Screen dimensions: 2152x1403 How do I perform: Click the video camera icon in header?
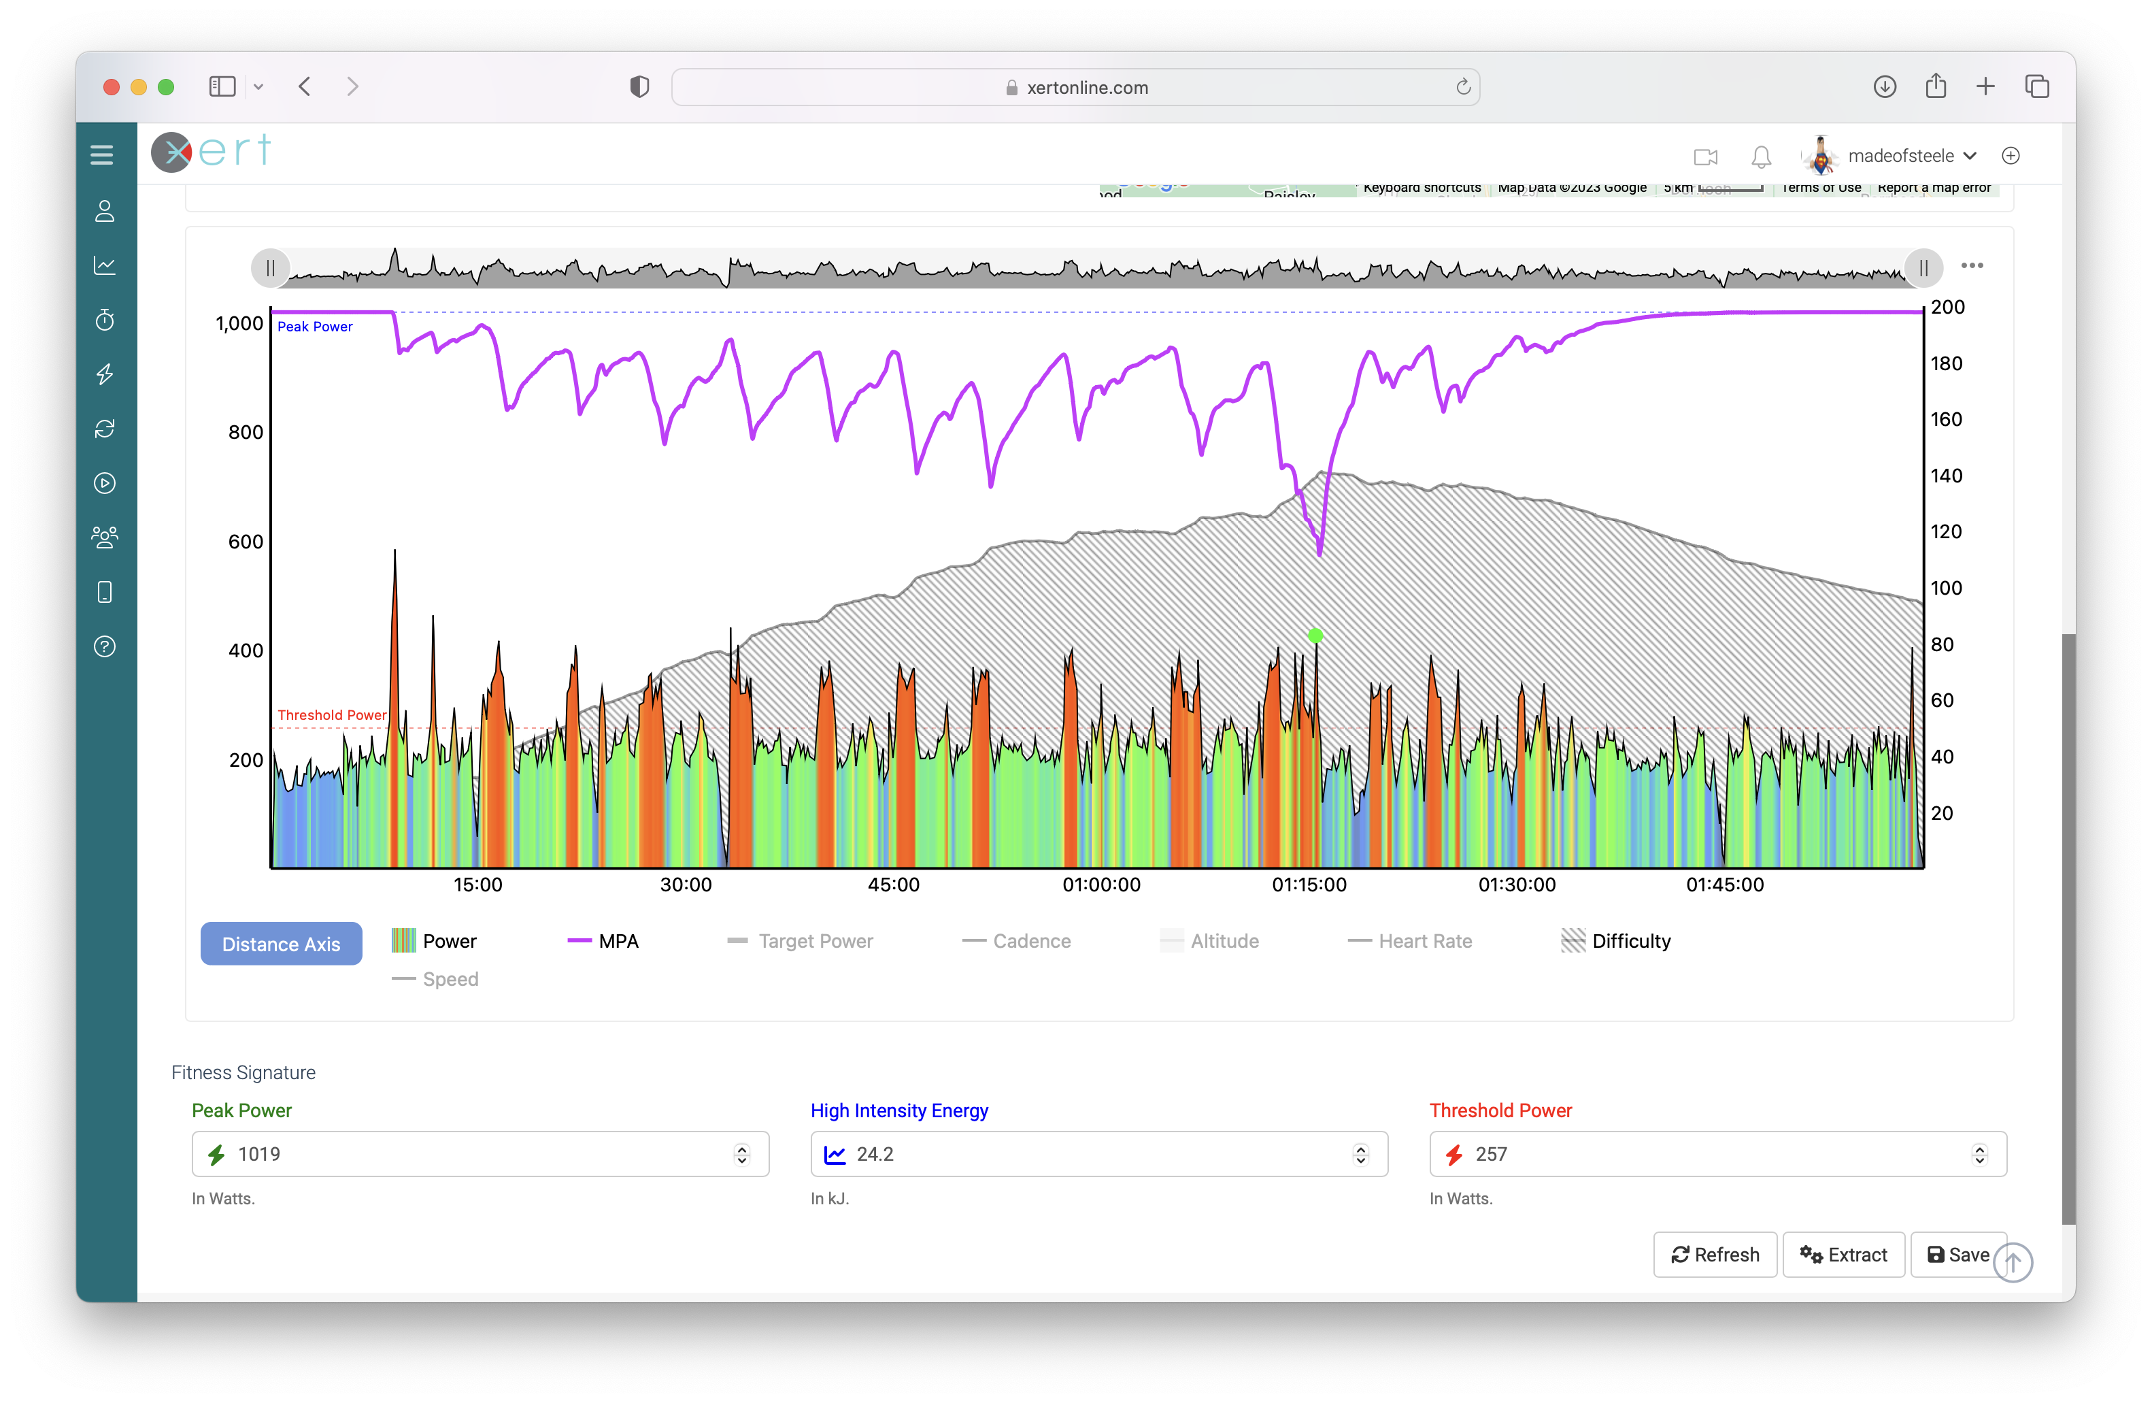pos(1705,156)
